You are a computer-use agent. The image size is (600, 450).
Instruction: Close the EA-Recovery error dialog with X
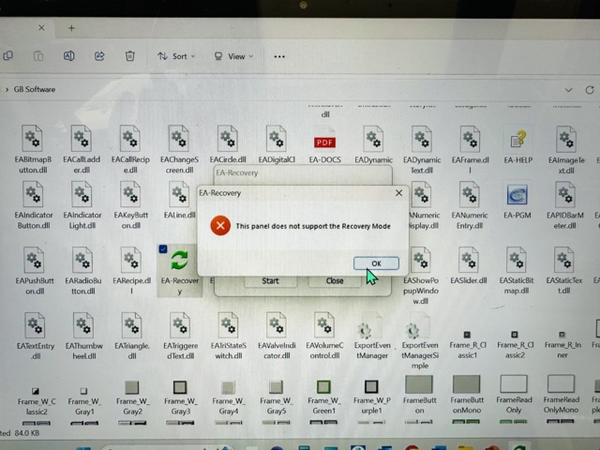[x=398, y=193]
